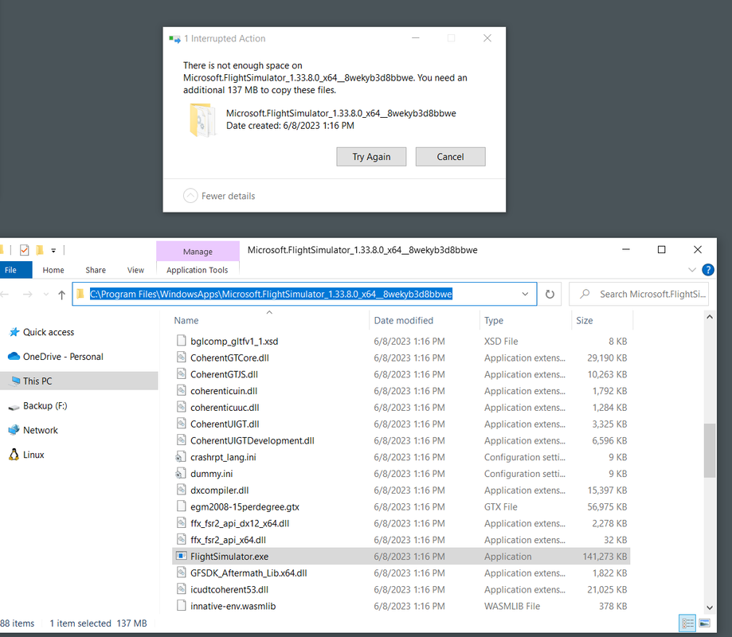Open Explorer help question mark icon
The width and height of the screenshot is (732, 637).
(x=708, y=270)
